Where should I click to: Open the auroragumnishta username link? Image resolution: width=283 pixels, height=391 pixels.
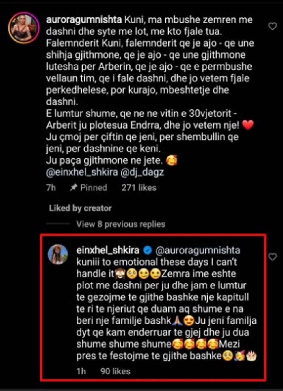(84, 20)
